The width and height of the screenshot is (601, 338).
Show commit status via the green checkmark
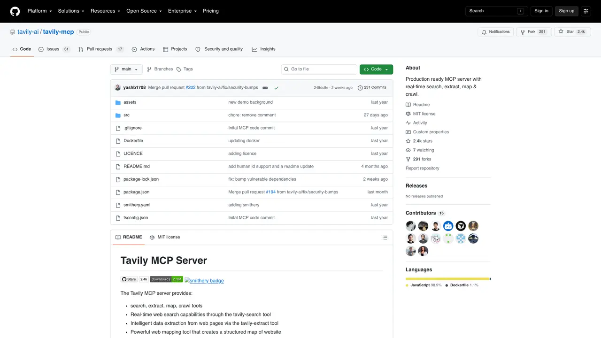(277, 88)
